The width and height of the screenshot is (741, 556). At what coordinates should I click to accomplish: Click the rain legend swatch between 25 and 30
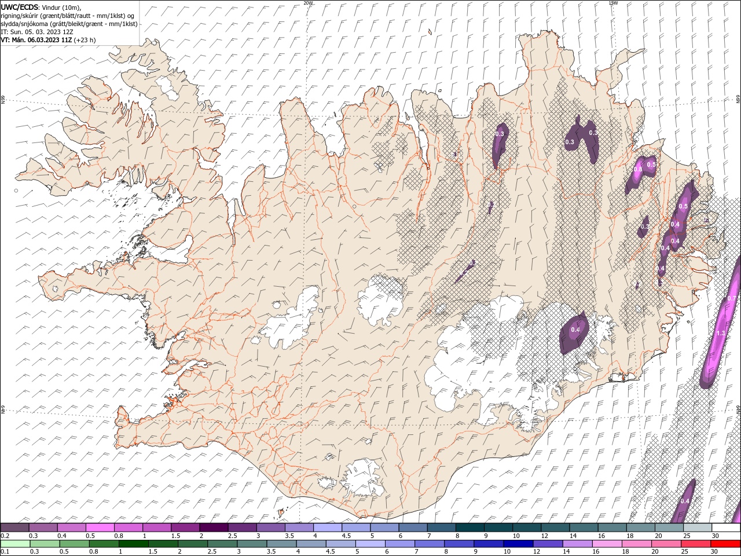click(696, 544)
